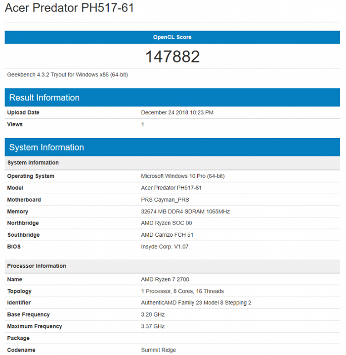Click the Geekbench 4.3.2 Tryout version line
Screen dimensions: 346x355
tap(67, 75)
